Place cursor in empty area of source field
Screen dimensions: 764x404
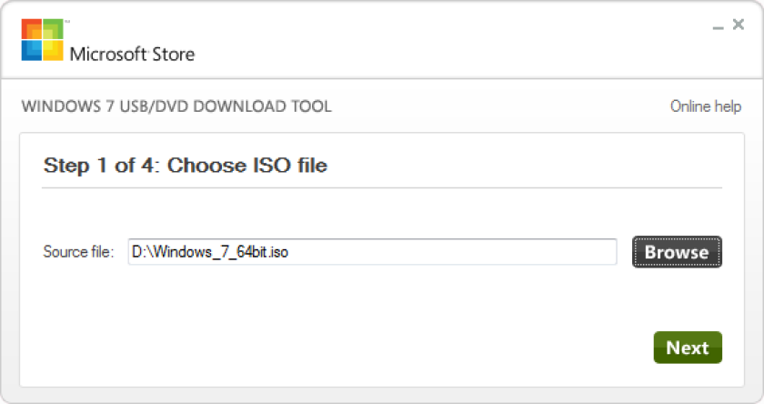point(453,252)
